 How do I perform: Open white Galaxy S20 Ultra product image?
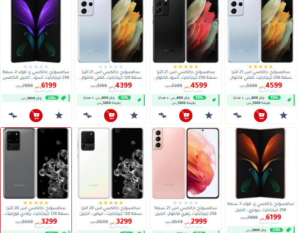(111, 164)
